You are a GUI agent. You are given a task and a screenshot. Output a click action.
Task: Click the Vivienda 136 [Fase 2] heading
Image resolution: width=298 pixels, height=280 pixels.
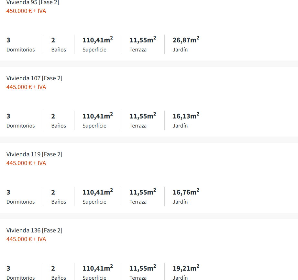tap(34, 230)
